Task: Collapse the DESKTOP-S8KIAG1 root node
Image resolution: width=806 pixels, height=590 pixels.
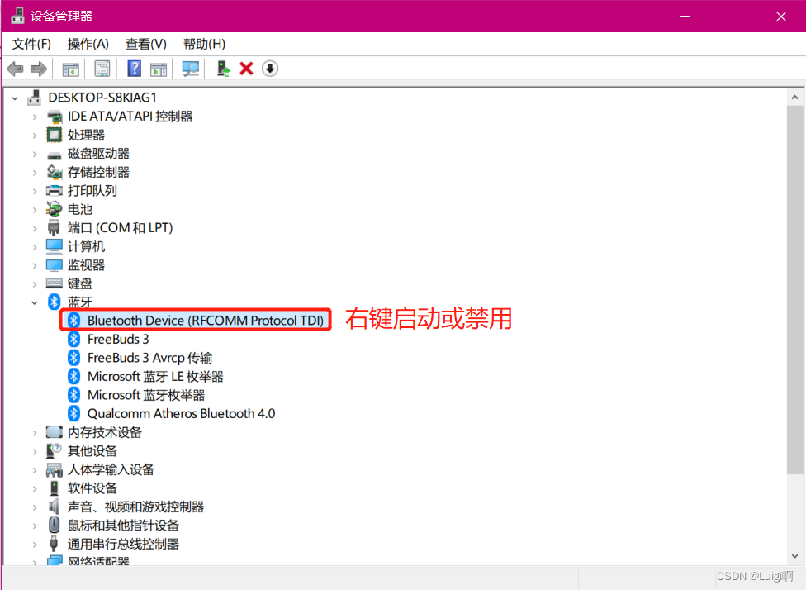Action: (15, 98)
